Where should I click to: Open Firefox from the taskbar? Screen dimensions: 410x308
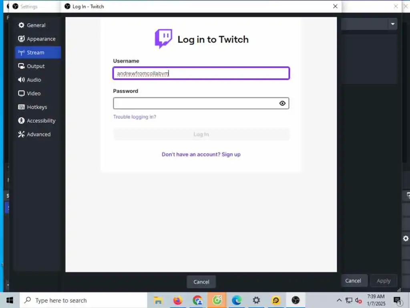(177, 300)
